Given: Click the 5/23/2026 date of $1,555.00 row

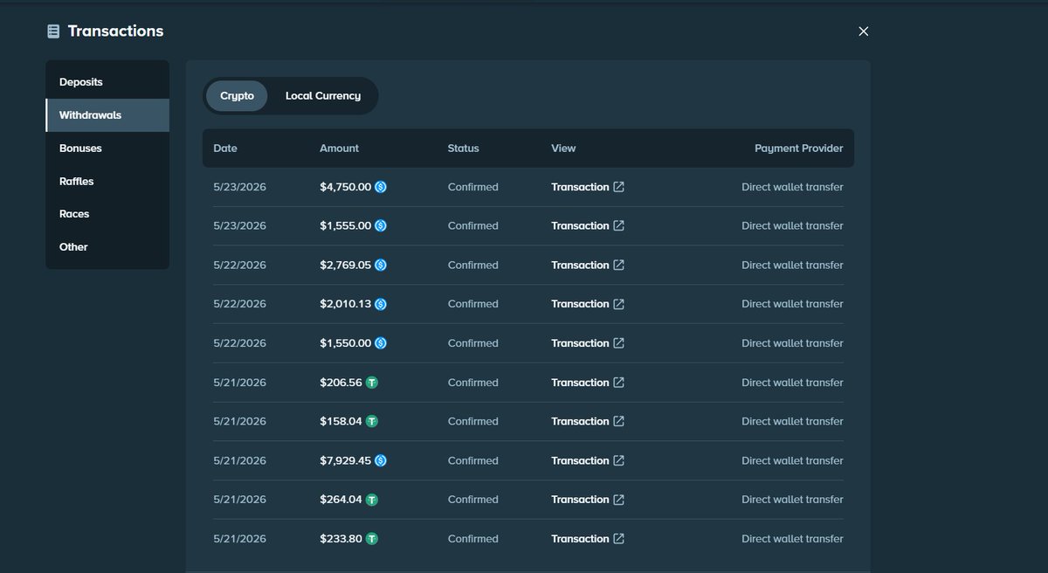Looking at the screenshot, I should click(239, 225).
